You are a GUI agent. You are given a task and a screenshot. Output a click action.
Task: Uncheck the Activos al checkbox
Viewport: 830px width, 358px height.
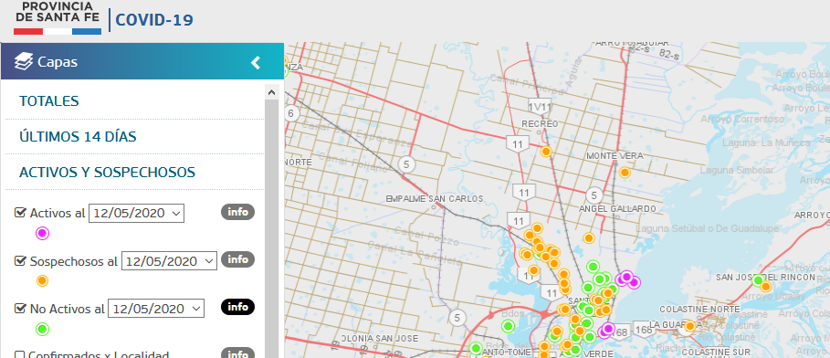(x=20, y=213)
